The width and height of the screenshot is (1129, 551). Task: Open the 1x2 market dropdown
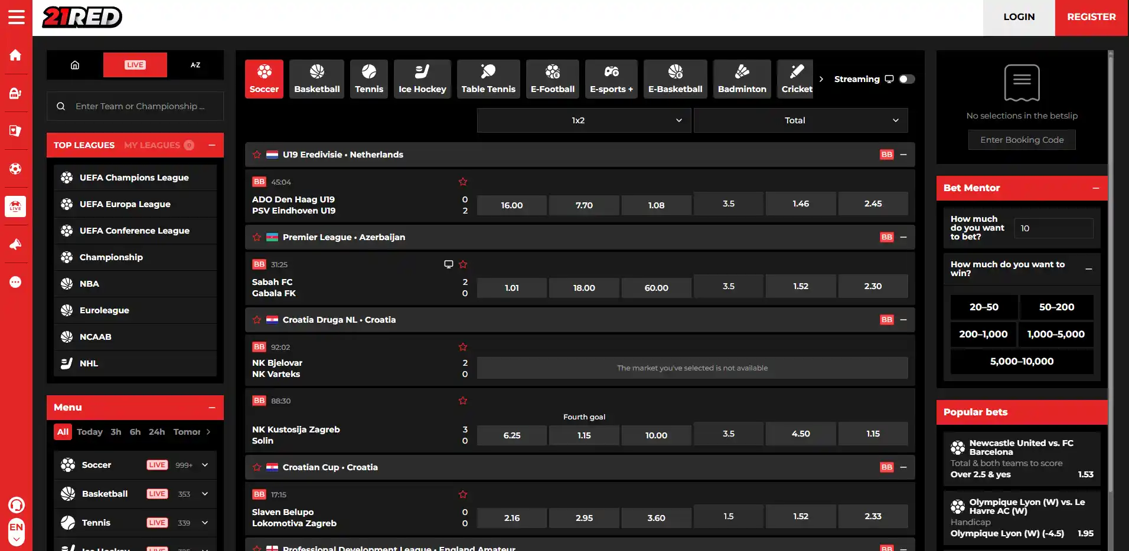pos(584,120)
